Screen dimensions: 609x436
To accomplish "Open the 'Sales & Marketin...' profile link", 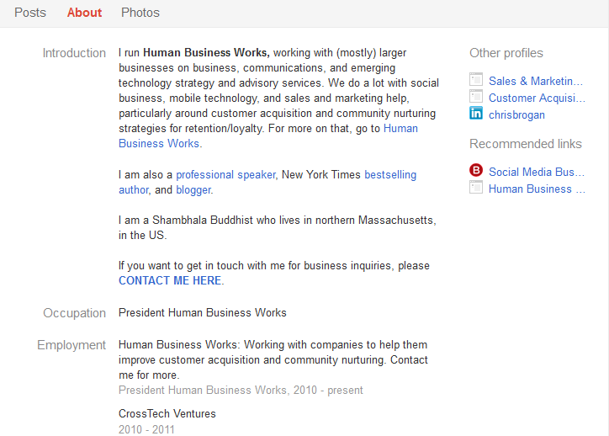I will pos(536,81).
